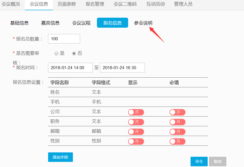The width and height of the screenshot is (244, 167).
Task: Toggle 必填 switch for 性别 row
Action: [178, 141]
